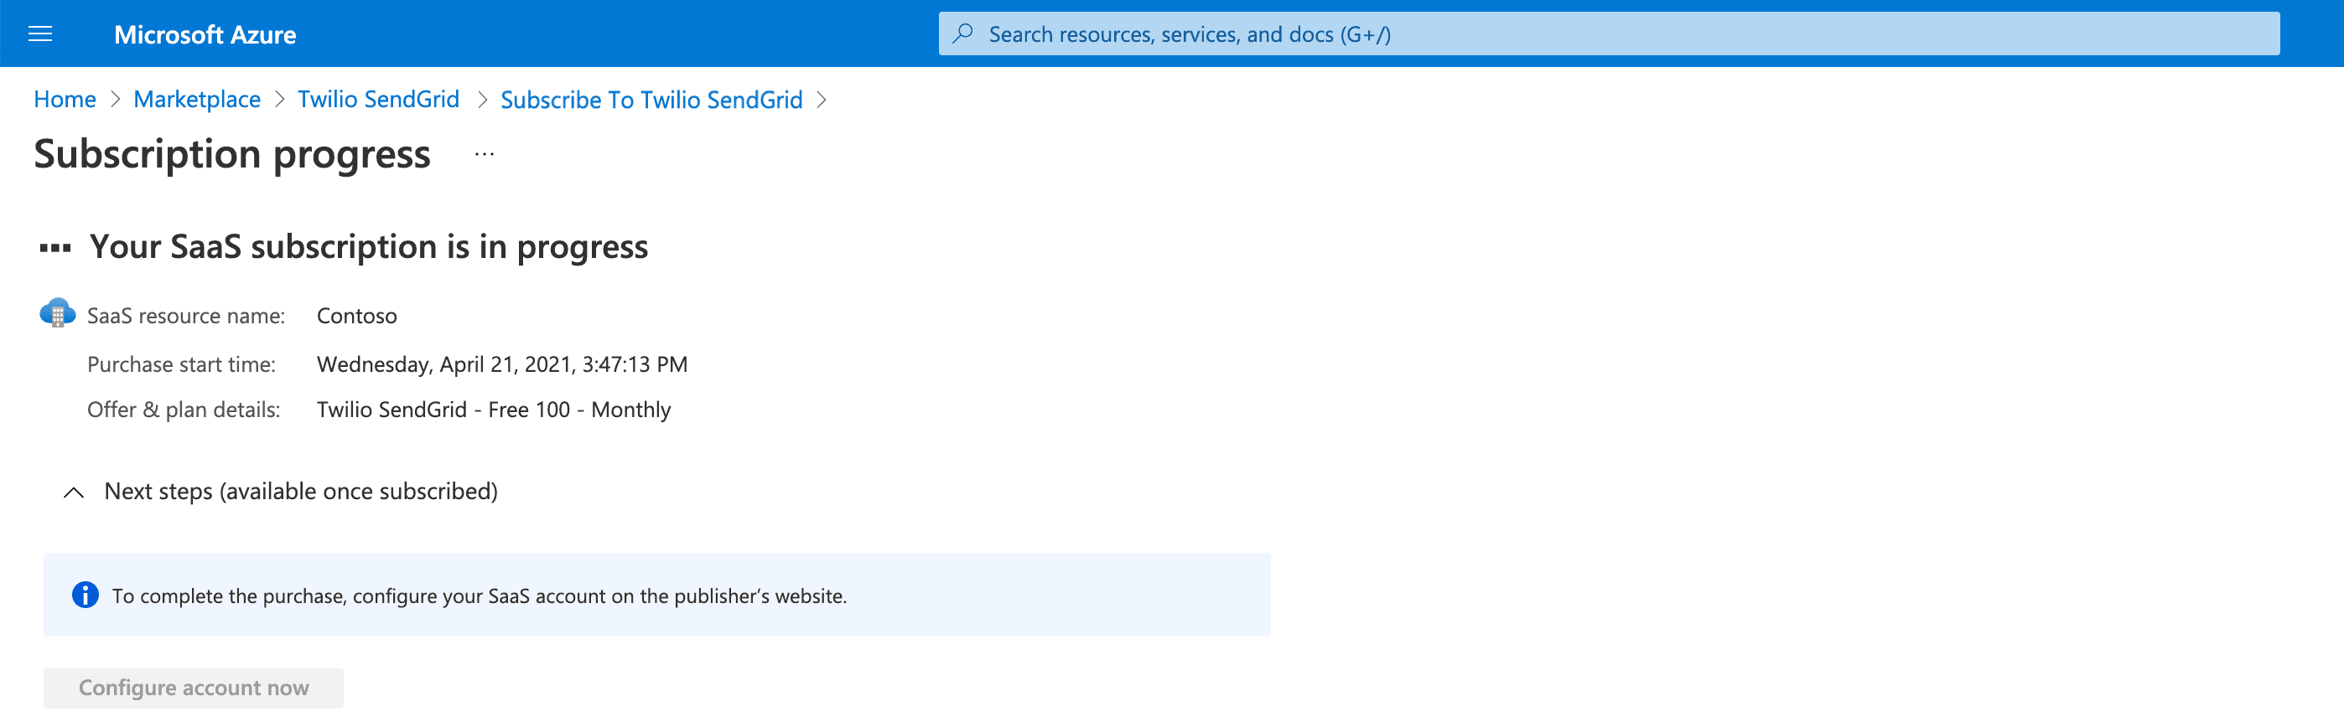Click the SaaS cloud resource icon
Viewport: 2344px width, 727px height.
[57, 313]
